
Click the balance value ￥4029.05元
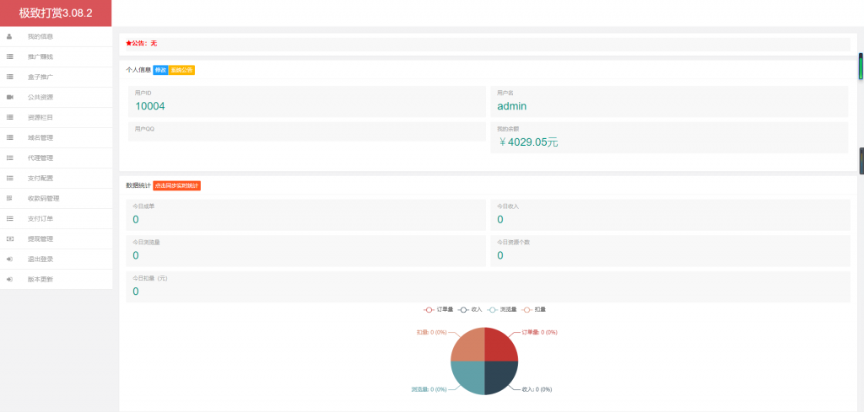click(x=528, y=142)
